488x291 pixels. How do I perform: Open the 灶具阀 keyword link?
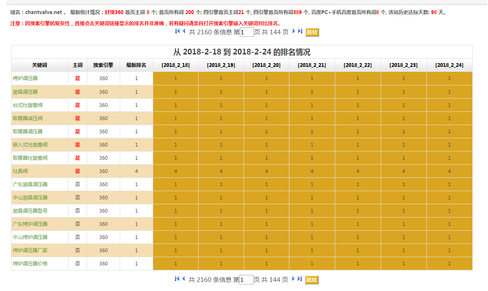[20, 171]
